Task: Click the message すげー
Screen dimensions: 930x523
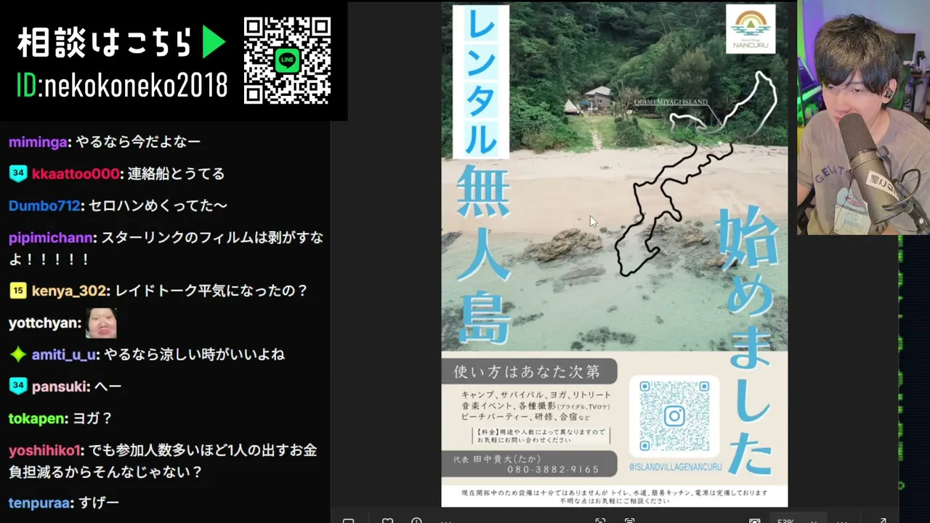Action: pos(98,503)
